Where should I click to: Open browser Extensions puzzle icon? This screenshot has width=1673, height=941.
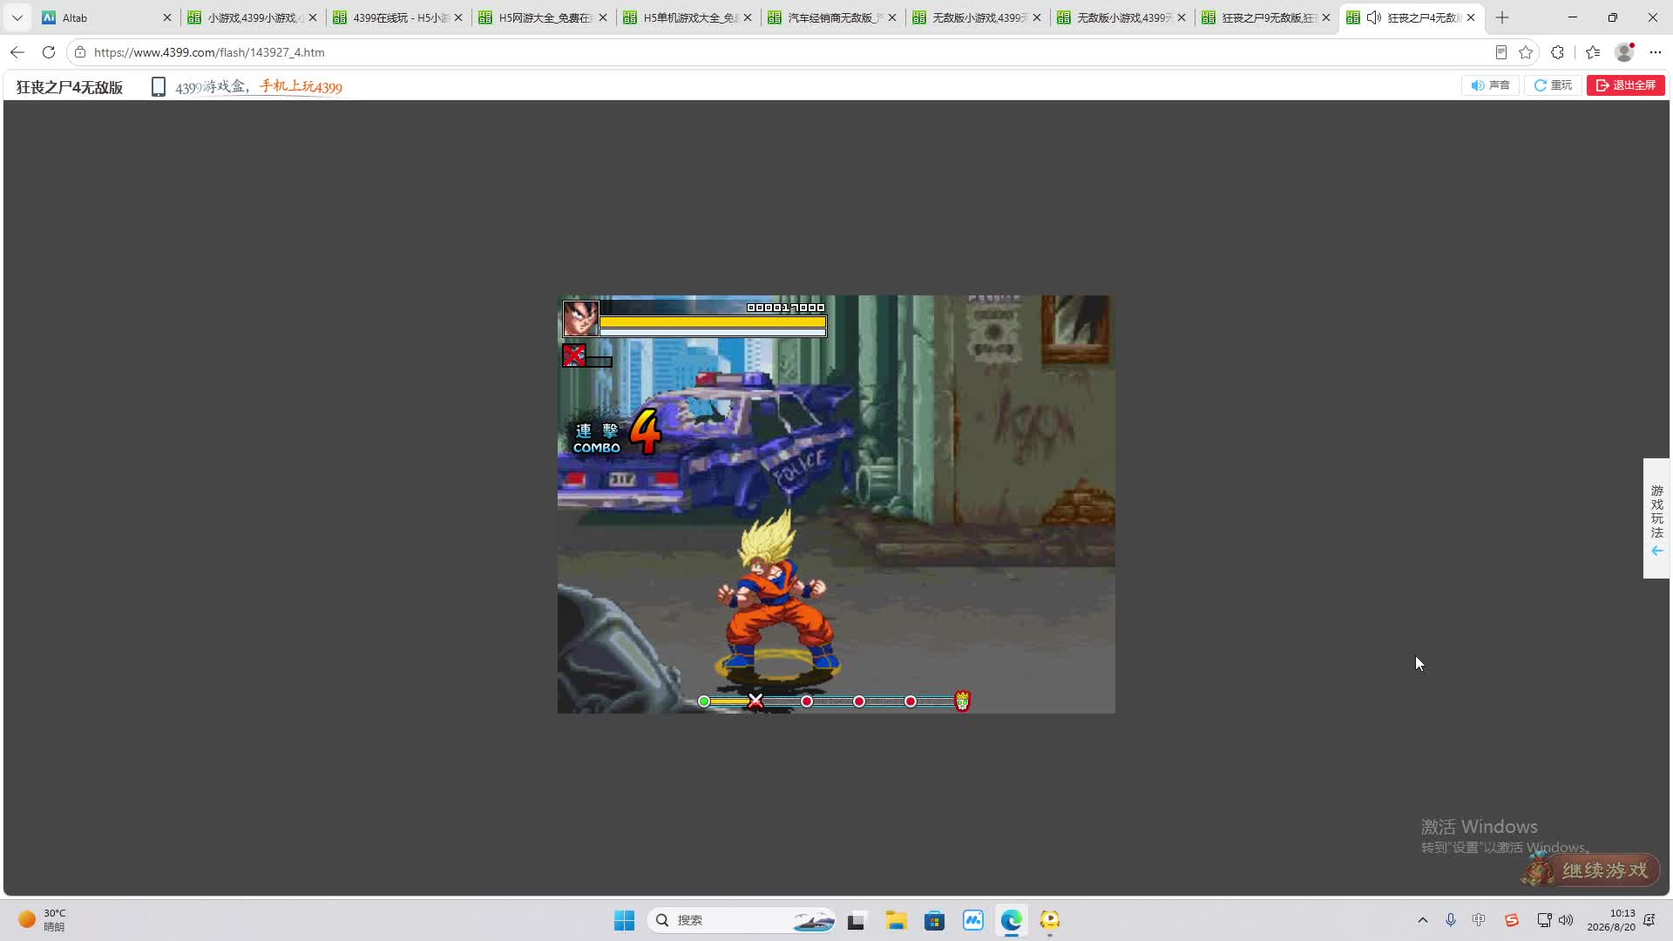click(1558, 52)
